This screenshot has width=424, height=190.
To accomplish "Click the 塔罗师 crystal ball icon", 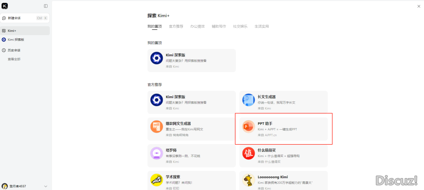I will coord(157,153).
